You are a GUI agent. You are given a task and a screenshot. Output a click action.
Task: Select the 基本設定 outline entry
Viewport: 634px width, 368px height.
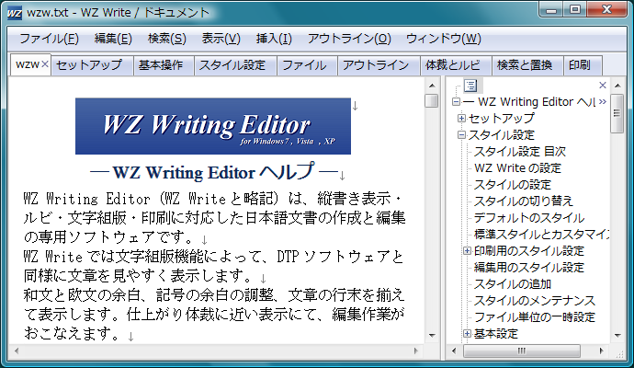click(x=496, y=334)
